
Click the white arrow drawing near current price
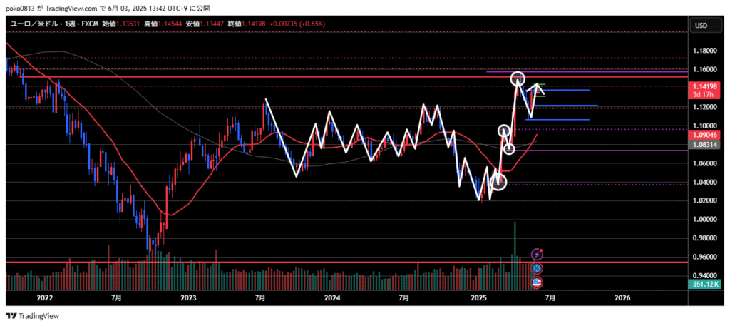[x=539, y=88]
